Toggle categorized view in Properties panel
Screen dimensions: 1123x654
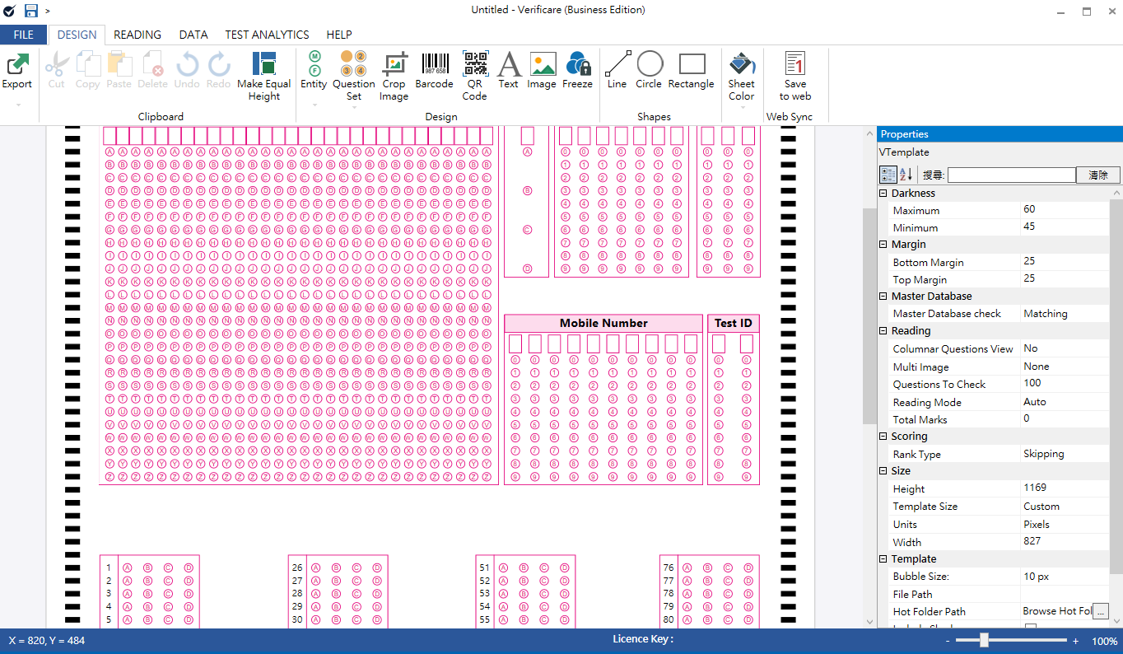click(888, 175)
